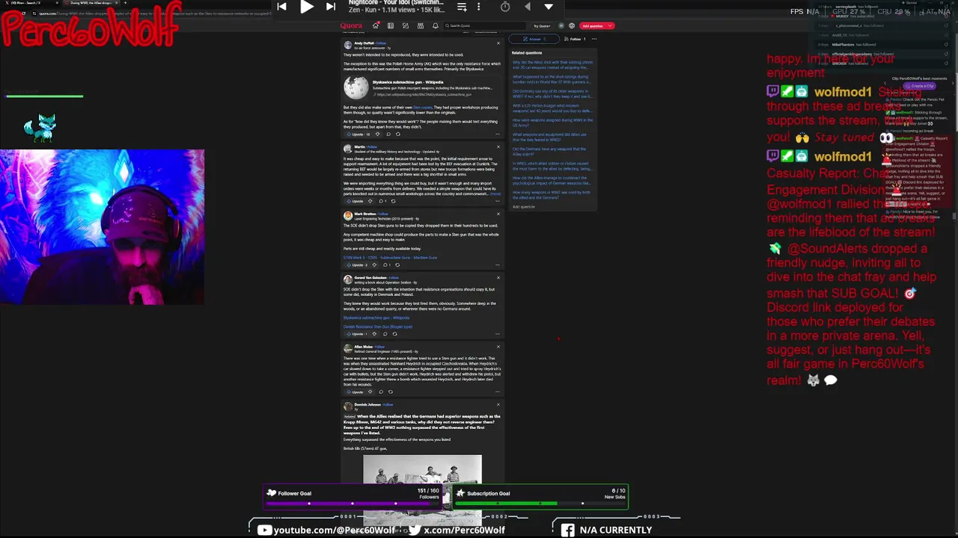Screen dimensions: 958x538
Task: Skip to previous track in media overlay
Action: (x=281, y=7)
